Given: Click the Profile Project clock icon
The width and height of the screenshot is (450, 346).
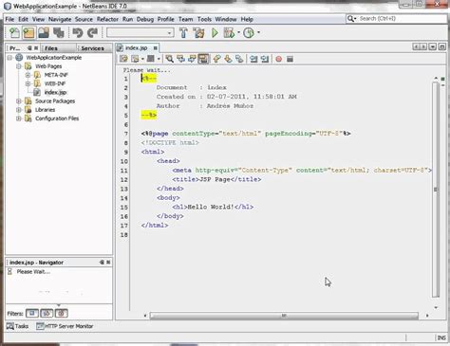Looking at the screenshot, I should [x=249, y=33].
